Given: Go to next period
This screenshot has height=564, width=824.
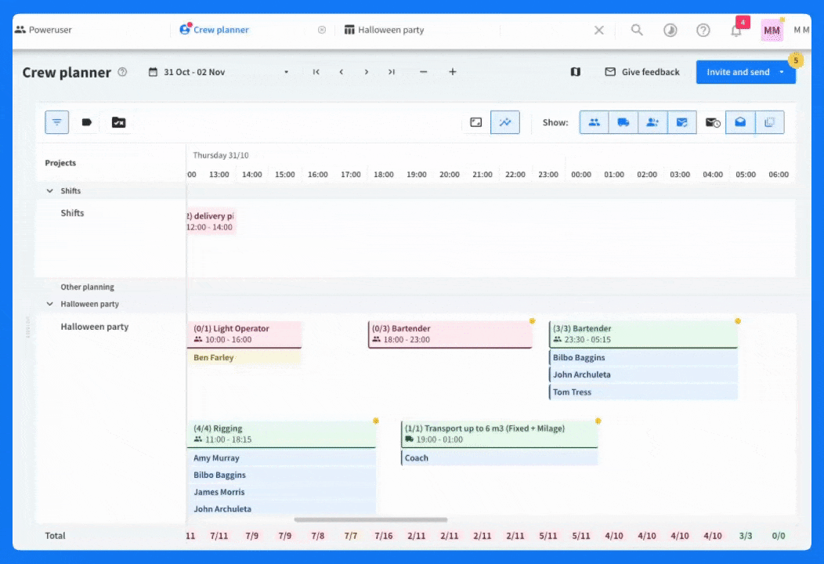Looking at the screenshot, I should (x=367, y=72).
